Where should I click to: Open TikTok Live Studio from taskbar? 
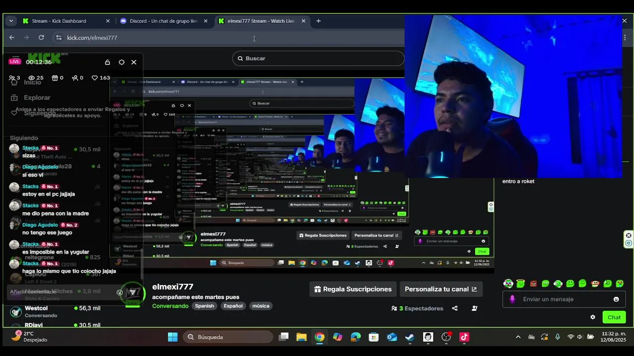[464, 337]
